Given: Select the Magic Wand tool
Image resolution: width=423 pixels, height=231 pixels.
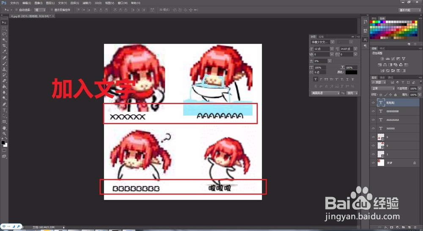Looking at the screenshot, I should 4,40.
